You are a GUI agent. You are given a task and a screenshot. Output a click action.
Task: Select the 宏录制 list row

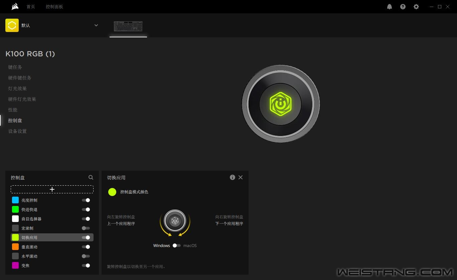point(52,228)
